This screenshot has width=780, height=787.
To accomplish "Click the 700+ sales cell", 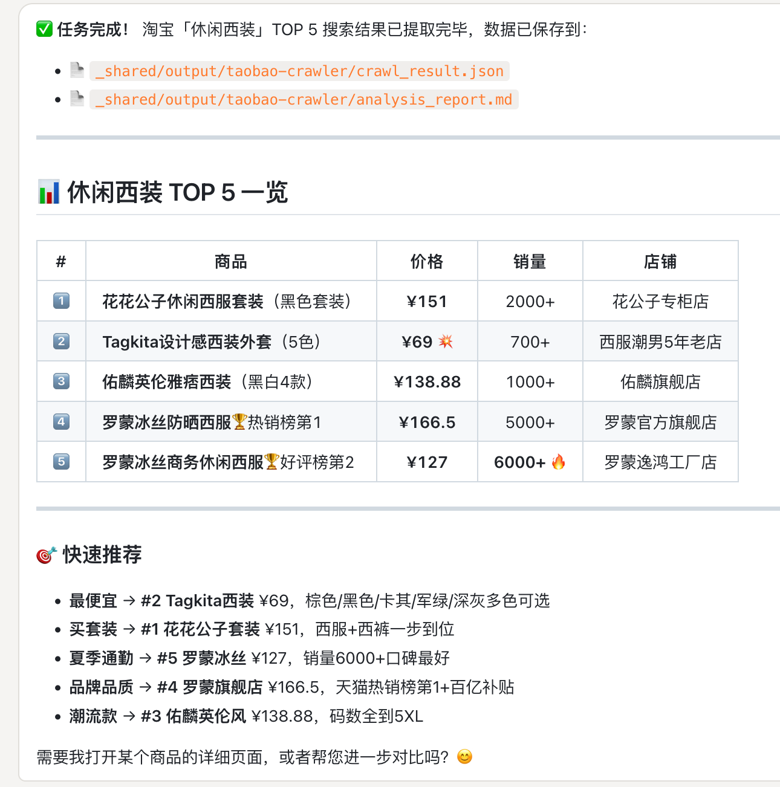I will point(530,342).
